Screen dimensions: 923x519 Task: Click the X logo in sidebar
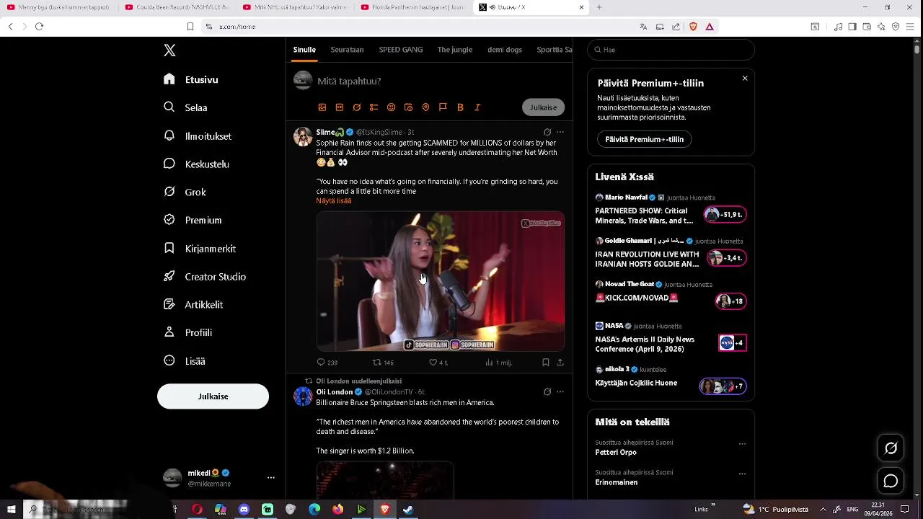click(x=169, y=50)
